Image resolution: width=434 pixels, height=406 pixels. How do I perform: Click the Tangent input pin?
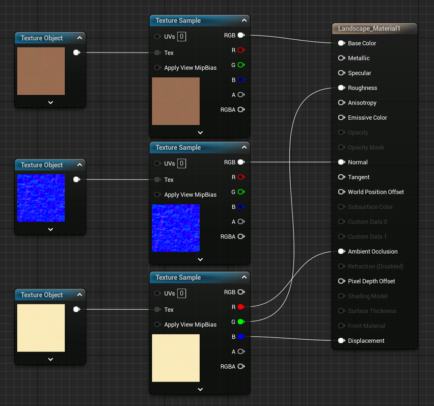[342, 177]
